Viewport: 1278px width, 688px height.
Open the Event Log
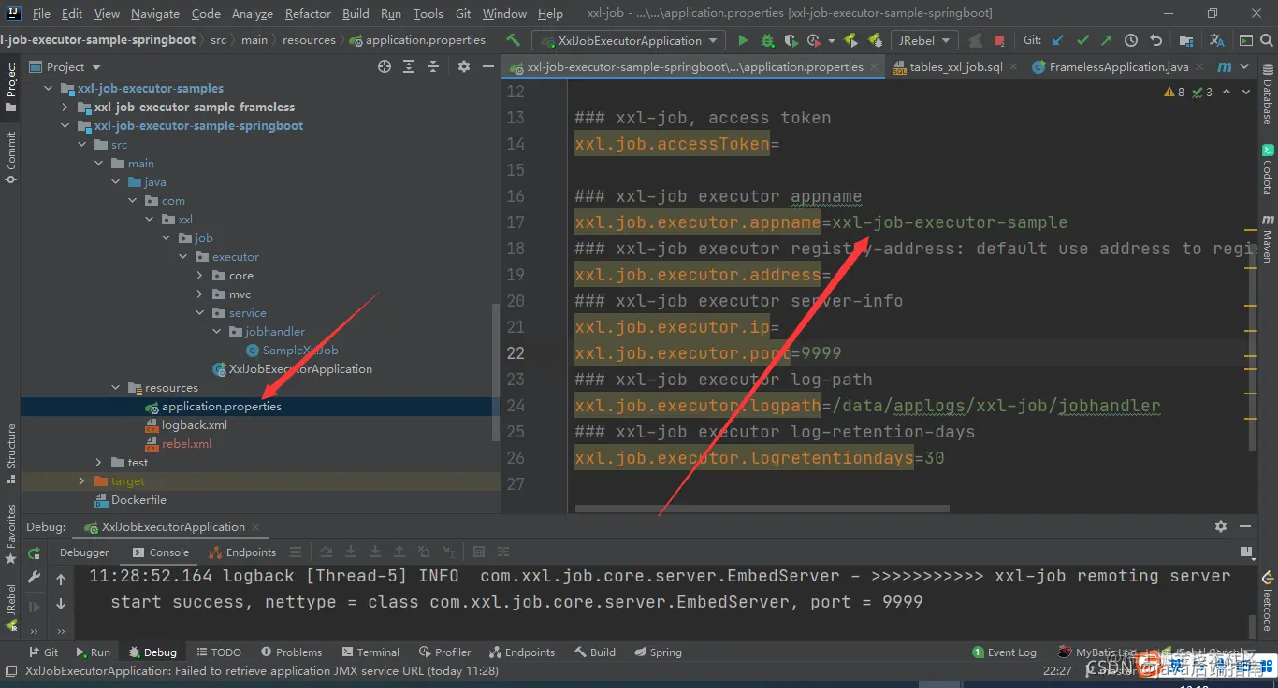[1005, 652]
